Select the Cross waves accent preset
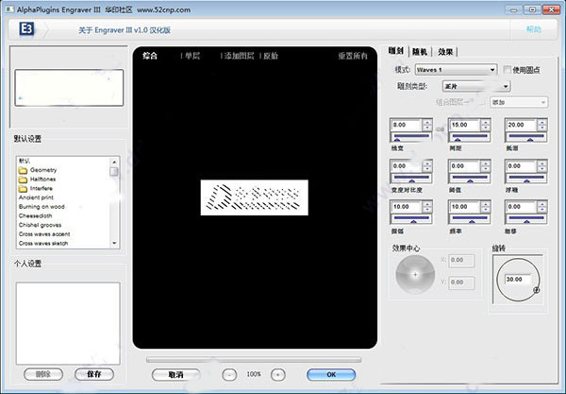The width and height of the screenshot is (566, 394). 44,234
